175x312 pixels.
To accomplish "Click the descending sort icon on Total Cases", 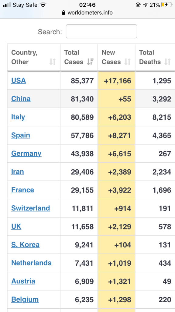I will pos(91,62).
